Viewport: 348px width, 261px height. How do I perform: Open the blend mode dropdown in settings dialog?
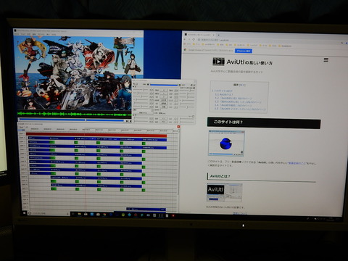pos(144,109)
